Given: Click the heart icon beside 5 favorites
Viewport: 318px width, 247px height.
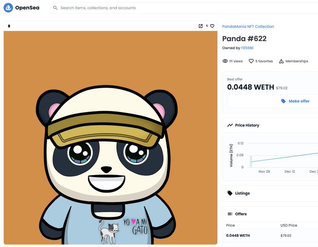Looking at the screenshot, I should pos(251,61).
